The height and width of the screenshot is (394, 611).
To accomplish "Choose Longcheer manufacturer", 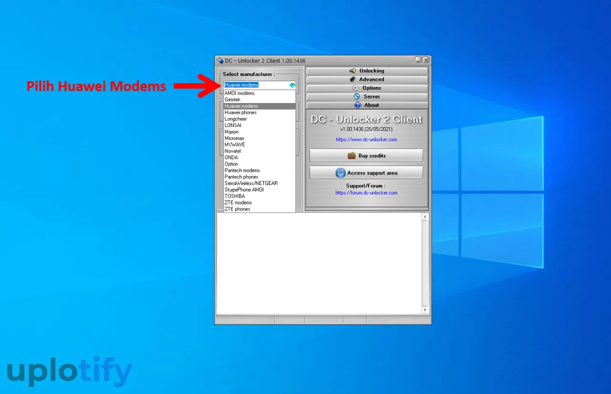I will click(x=260, y=119).
